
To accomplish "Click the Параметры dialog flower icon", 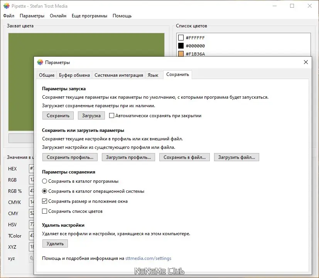I will point(40,62).
